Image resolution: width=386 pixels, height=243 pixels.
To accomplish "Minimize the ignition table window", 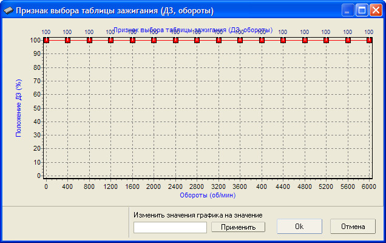I will coord(348,10).
